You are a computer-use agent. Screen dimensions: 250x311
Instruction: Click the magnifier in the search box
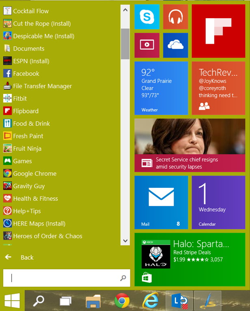[123, 278]
